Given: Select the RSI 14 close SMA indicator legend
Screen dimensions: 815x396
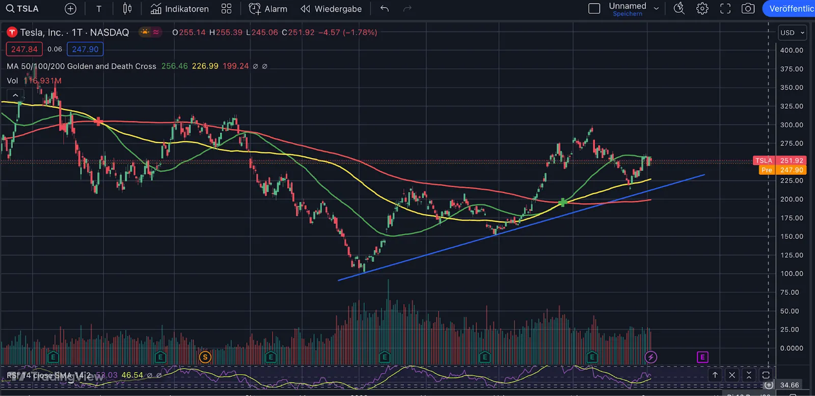Looking at the screenshot, I should pyautogui.click(x=48, y=375).
